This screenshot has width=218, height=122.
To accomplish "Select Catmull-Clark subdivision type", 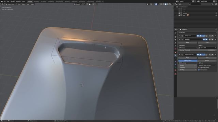I will point(188,61).
